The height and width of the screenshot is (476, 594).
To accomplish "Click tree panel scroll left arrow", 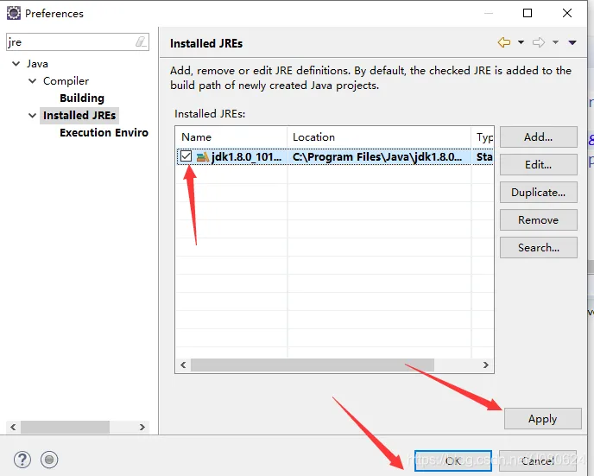I will pos(13,427).
